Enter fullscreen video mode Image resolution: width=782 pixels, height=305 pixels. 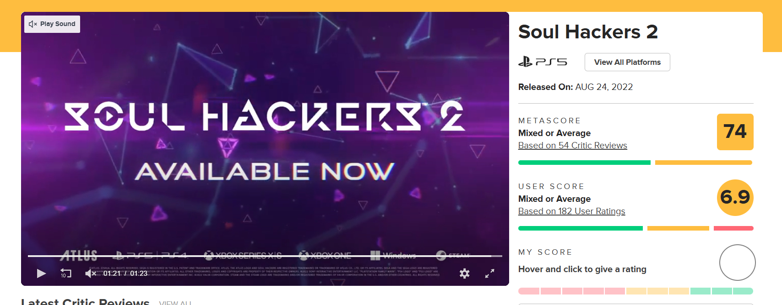coord(489,273)
